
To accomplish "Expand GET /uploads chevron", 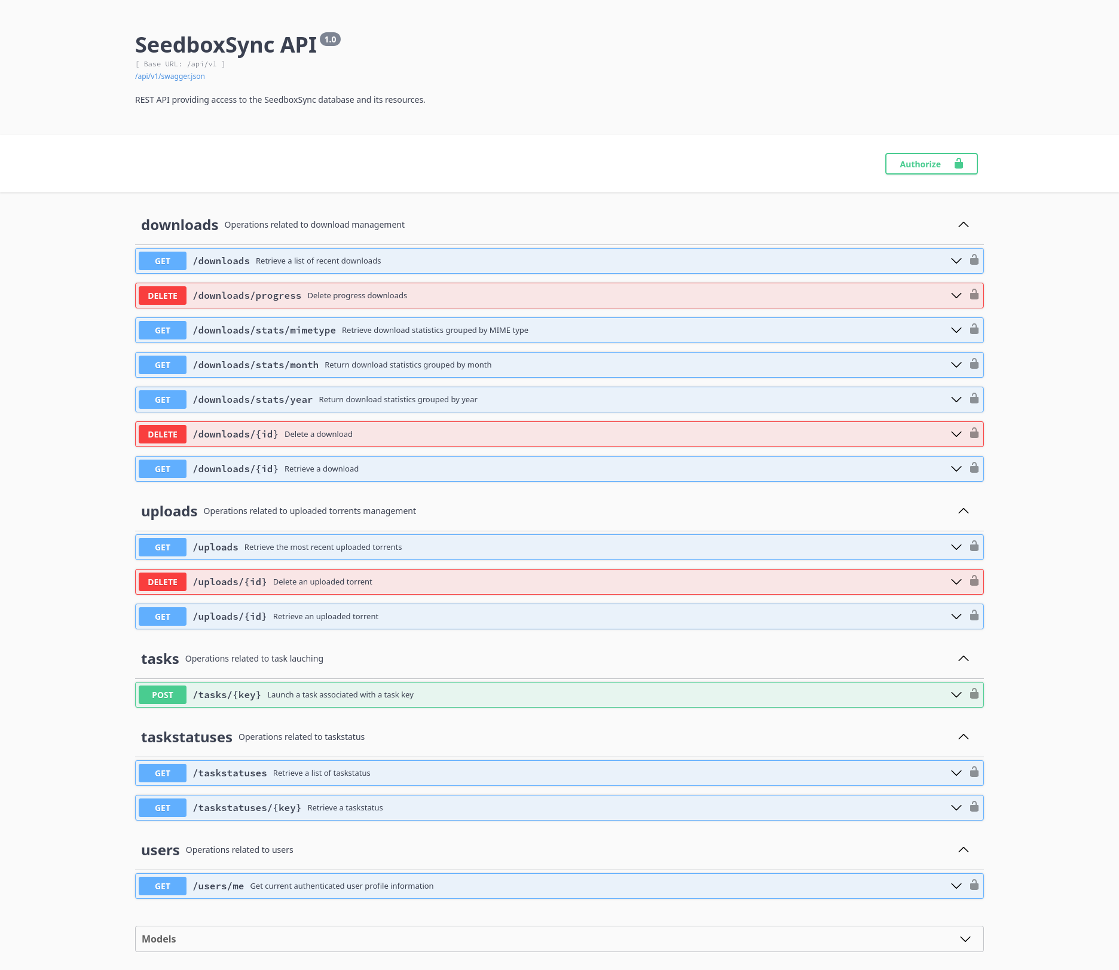I will [x=956, y=547].
